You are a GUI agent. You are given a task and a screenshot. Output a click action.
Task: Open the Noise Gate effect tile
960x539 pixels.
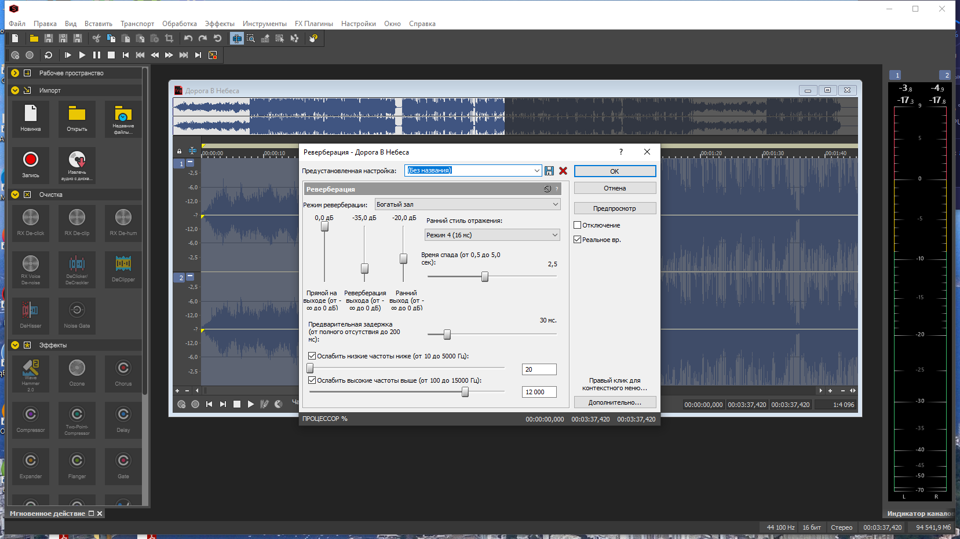(x=77, y=315)
